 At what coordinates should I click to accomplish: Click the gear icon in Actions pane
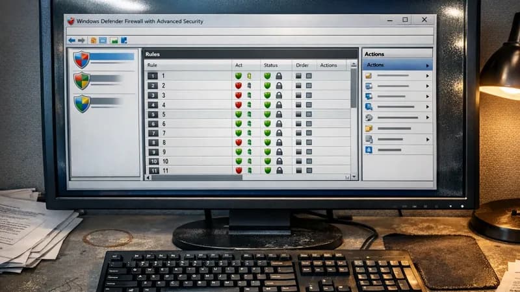click(x=369, y=117)
